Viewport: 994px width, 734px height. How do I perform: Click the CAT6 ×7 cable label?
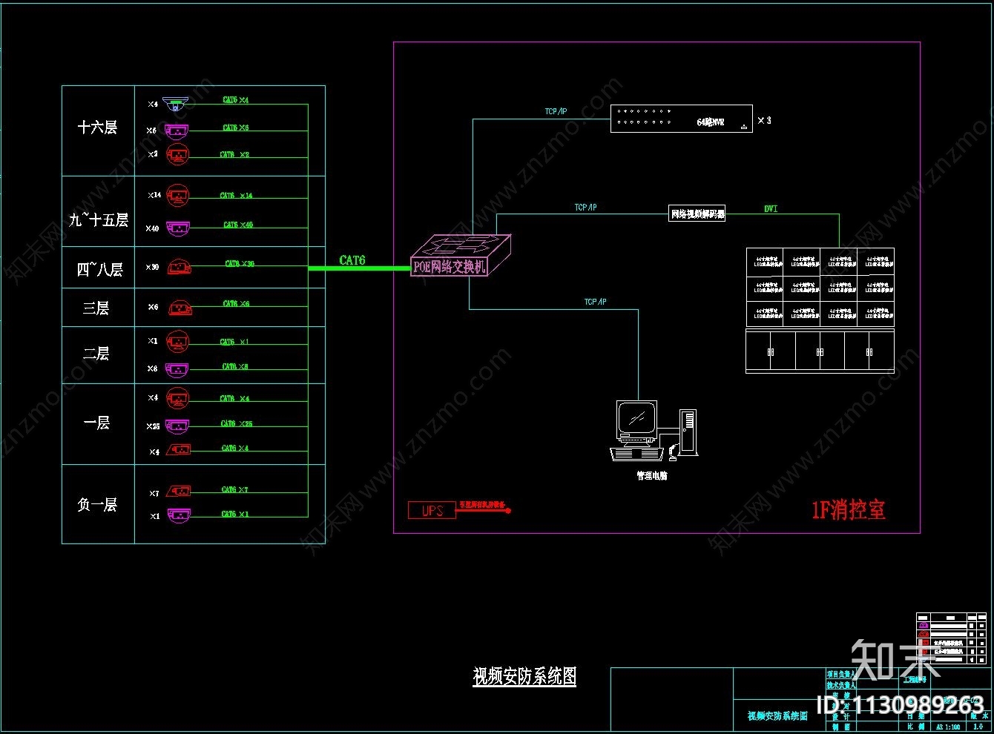coord(234,489)
